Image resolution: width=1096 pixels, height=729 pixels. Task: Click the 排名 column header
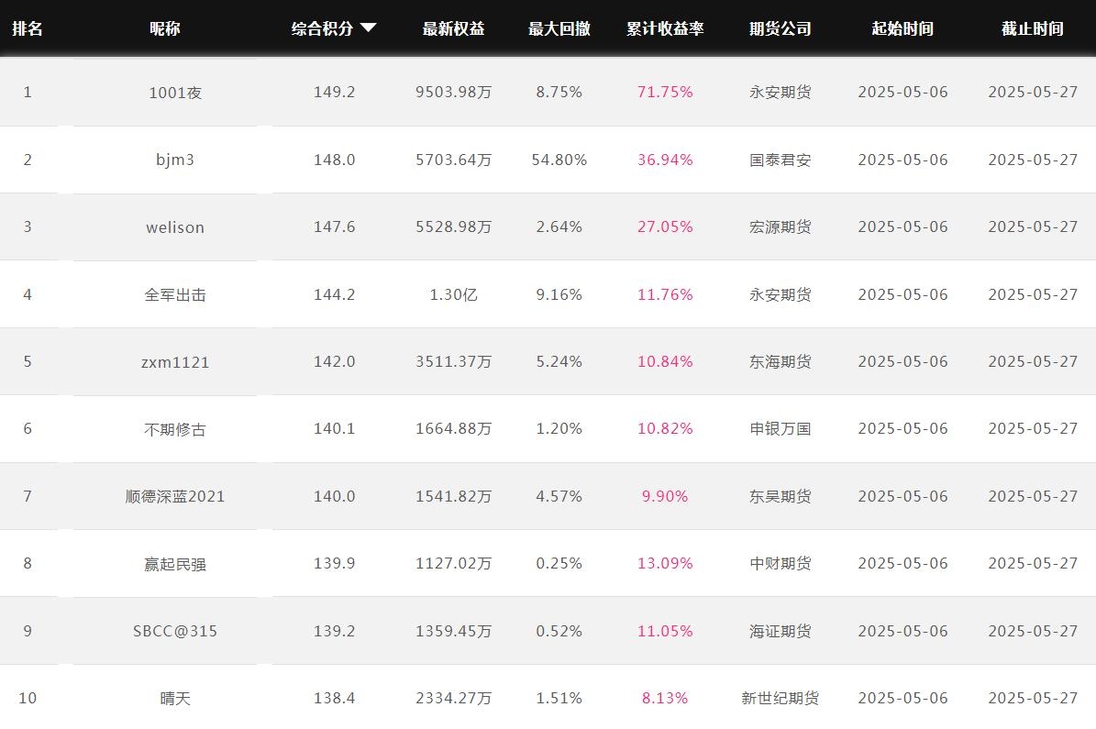pyautogui.click(x=28, y=28)
